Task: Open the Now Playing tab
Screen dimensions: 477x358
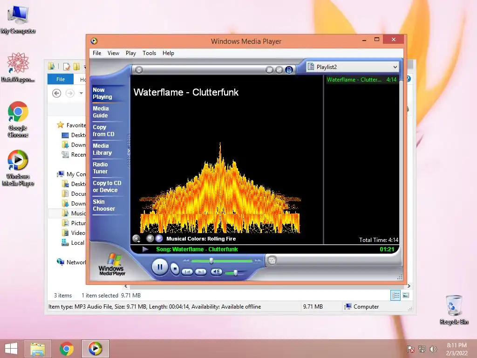Action: click(102, 93)
